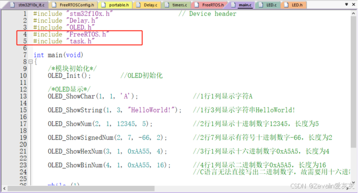Click the OLED_ShowString function call

click(x=114, y=110)
